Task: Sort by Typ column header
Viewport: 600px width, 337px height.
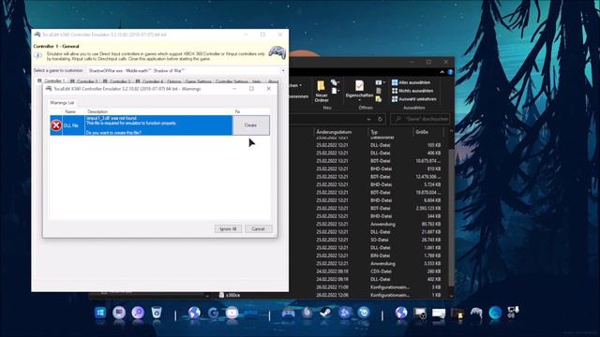Action: coord(390,132)
